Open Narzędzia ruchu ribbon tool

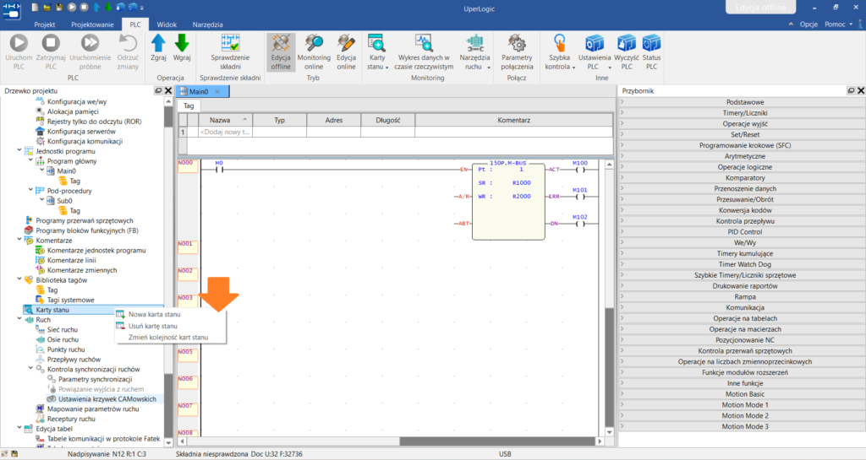[x=474, y=51]
